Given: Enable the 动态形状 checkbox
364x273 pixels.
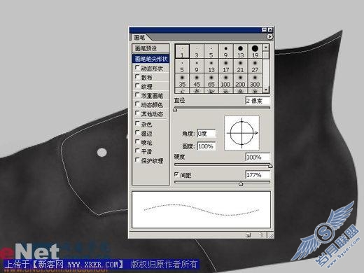Looking at the screenshot, I should [x=137, y=68].
